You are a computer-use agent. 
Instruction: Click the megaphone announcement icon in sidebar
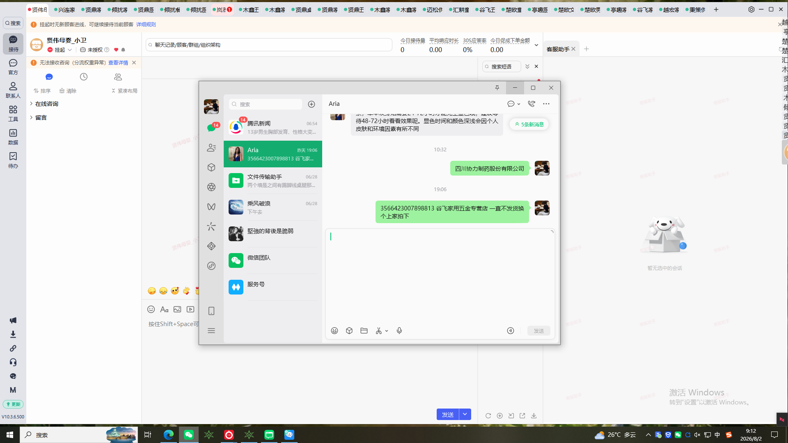(x=13, y=320)
